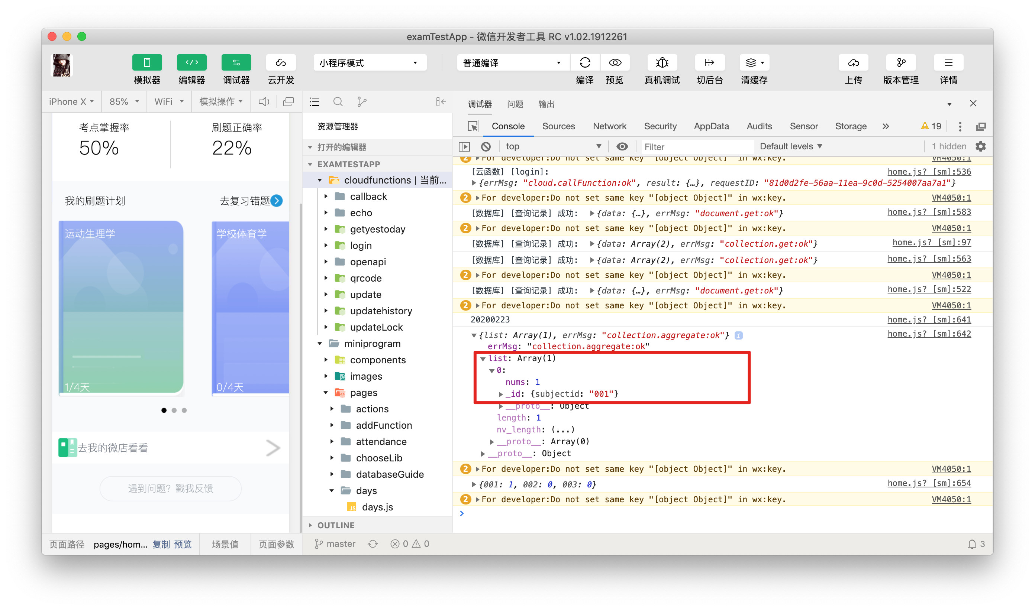Select the second carousel pagination dot

coord(174,410)
